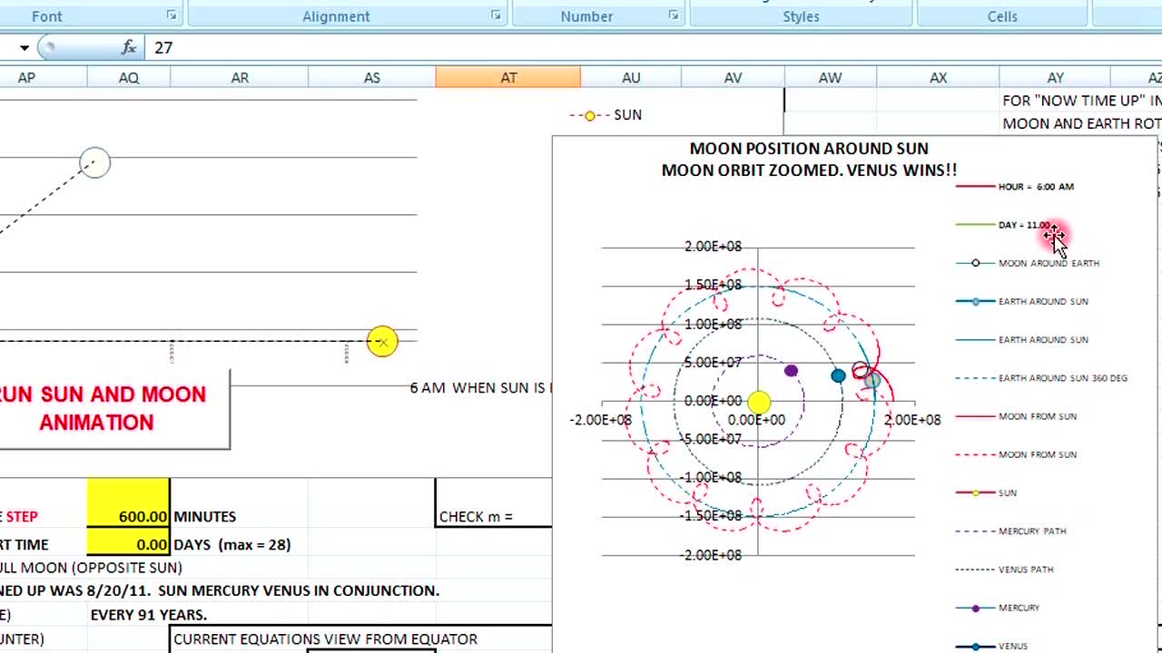The height and width of the screenshot is (653, 1162).
Task: Click the yellow sun circle with X mark
Action: [382, 342]
